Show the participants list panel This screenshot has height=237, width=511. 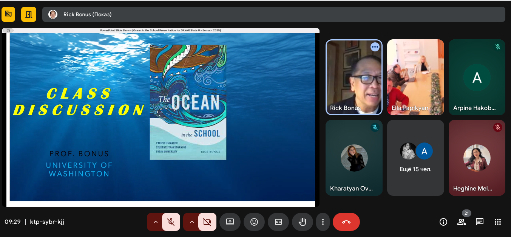point(462,222)
